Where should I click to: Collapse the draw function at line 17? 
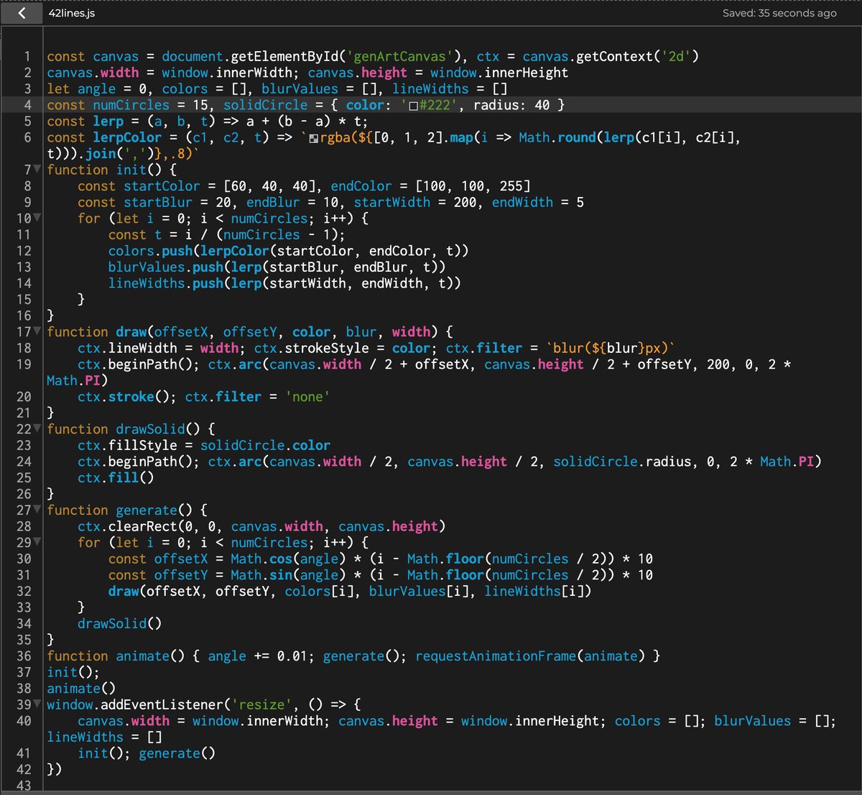37,332
